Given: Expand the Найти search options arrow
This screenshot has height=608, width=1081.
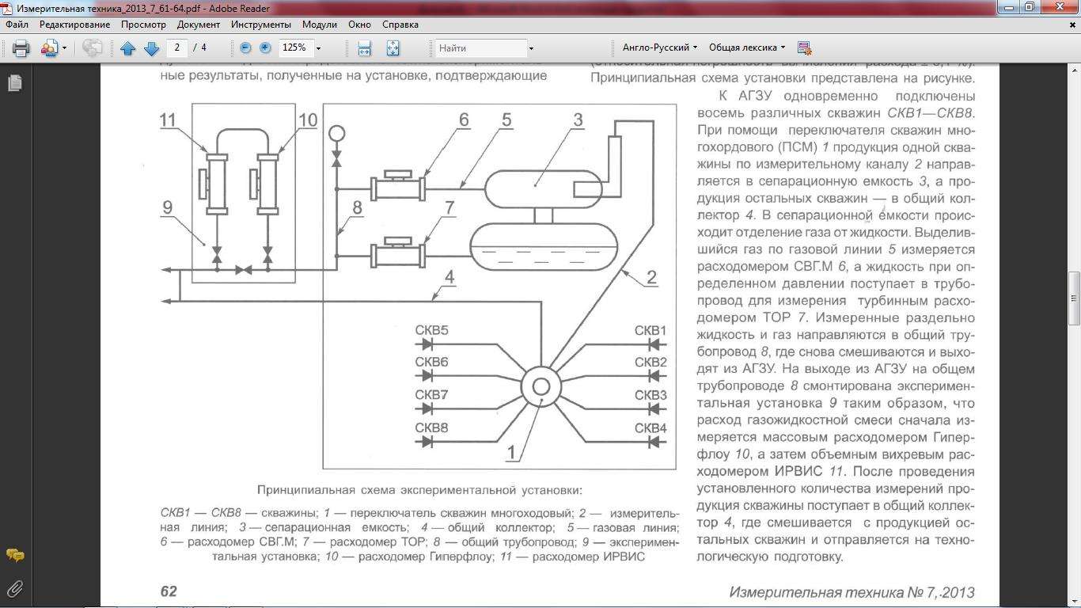Looking at the screenshot, I should [531, 48].
